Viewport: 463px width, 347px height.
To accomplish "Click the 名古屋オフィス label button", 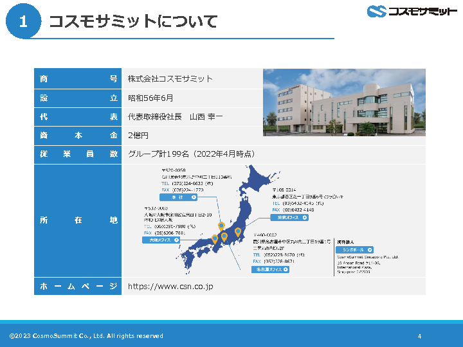I will click(x=270, y=270).
